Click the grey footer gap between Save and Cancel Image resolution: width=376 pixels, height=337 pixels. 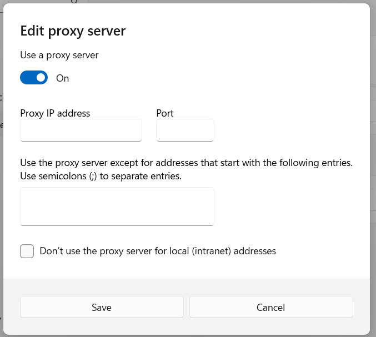[187, 307]
